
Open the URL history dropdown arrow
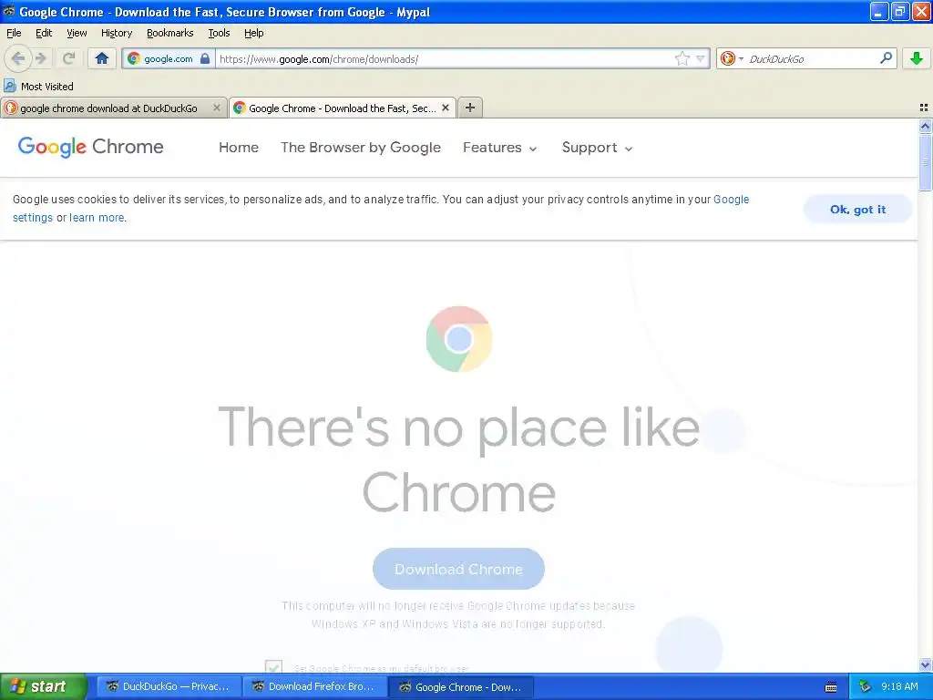click(x=701, y=58)
